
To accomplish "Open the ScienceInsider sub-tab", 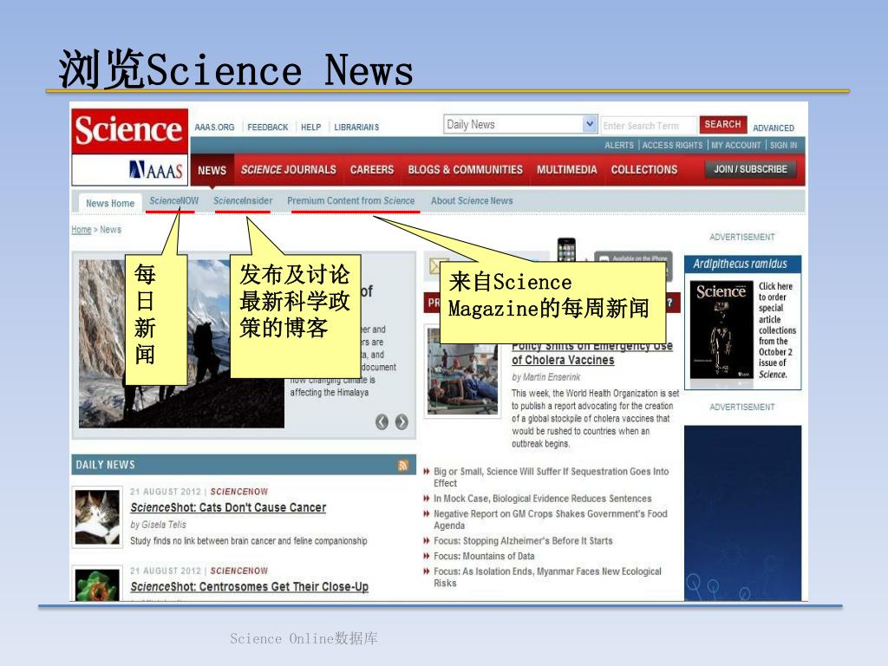I will pos(243,201).
